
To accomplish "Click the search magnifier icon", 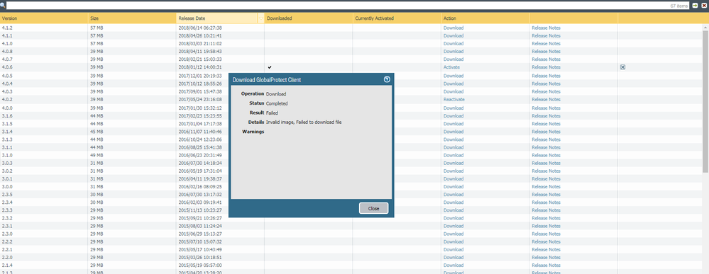I will coord(2,6).
